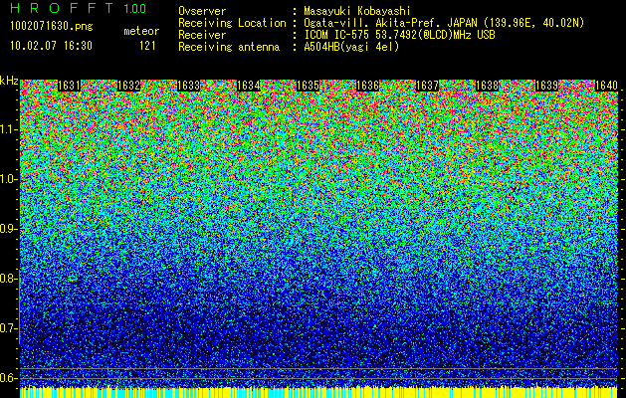626x398 pixels.
Task: Click the Receiving Location label
Action: tap(232, 24)
